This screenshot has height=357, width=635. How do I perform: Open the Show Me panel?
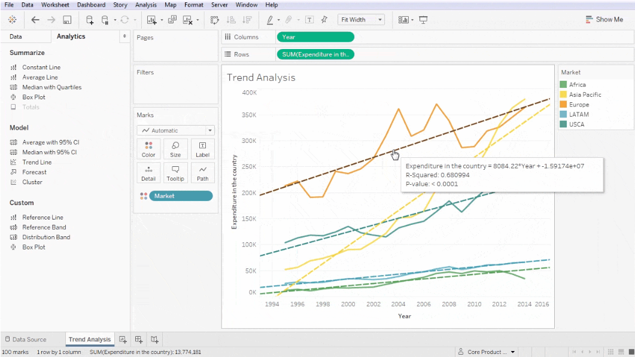(x=604, y=19)
